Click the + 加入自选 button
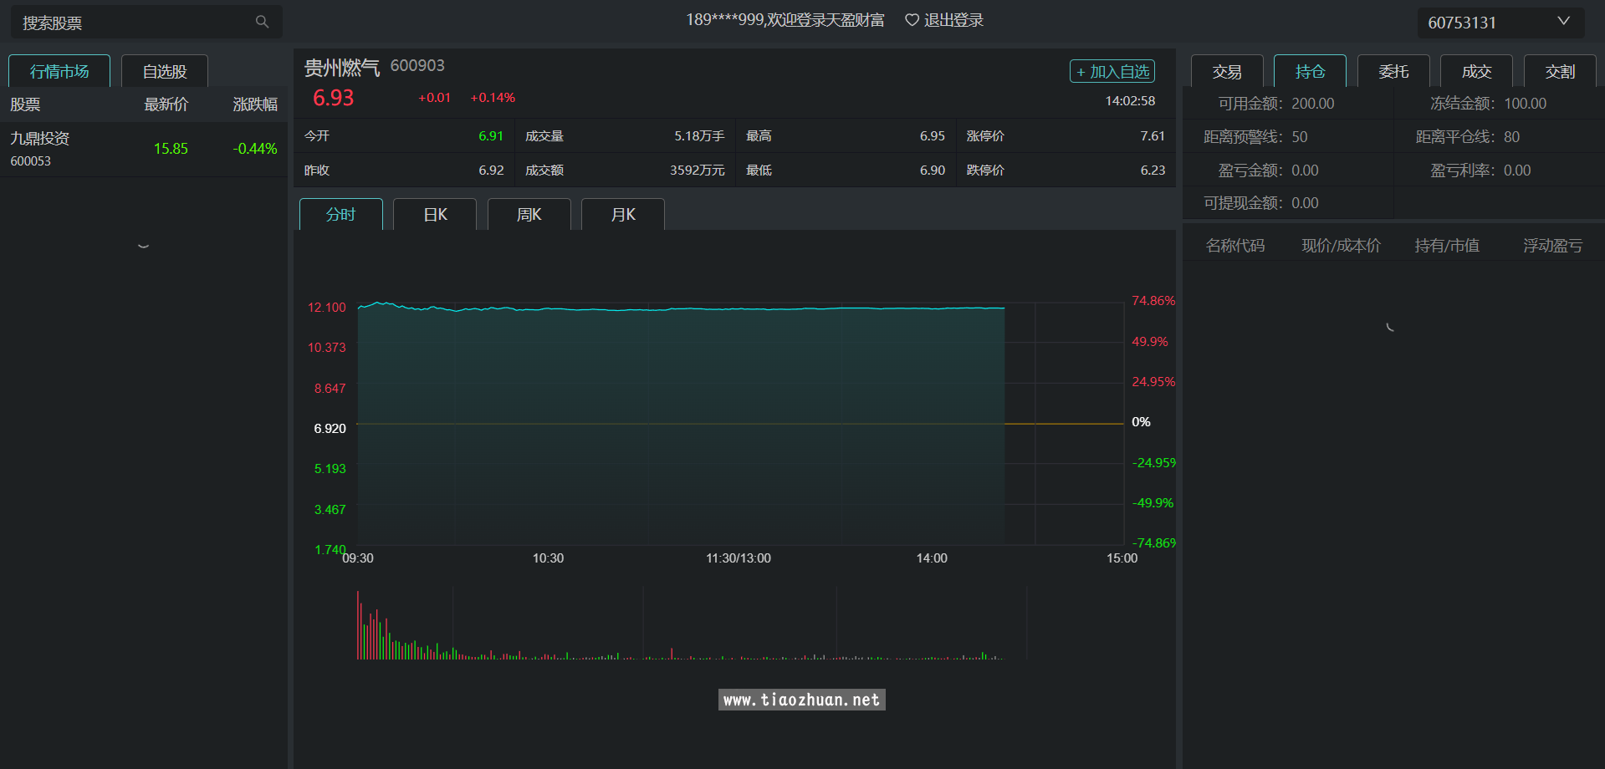This screenshot has width=1605, height=769. tap(1112, 72)
